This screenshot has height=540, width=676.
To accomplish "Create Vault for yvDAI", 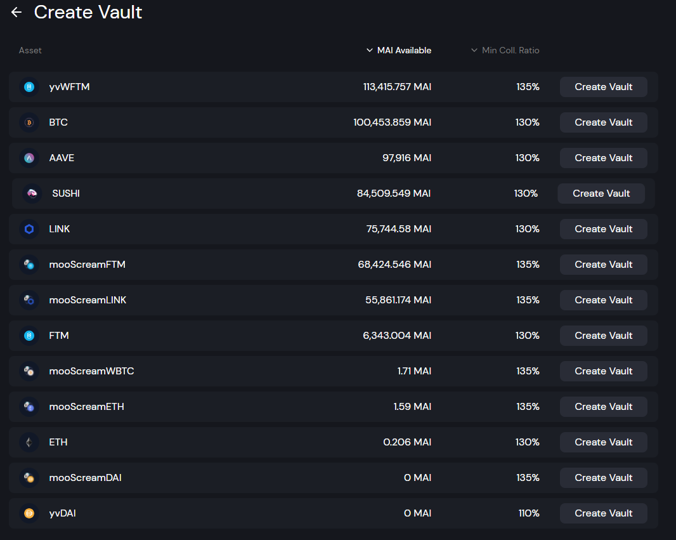I will pos(603,513).
